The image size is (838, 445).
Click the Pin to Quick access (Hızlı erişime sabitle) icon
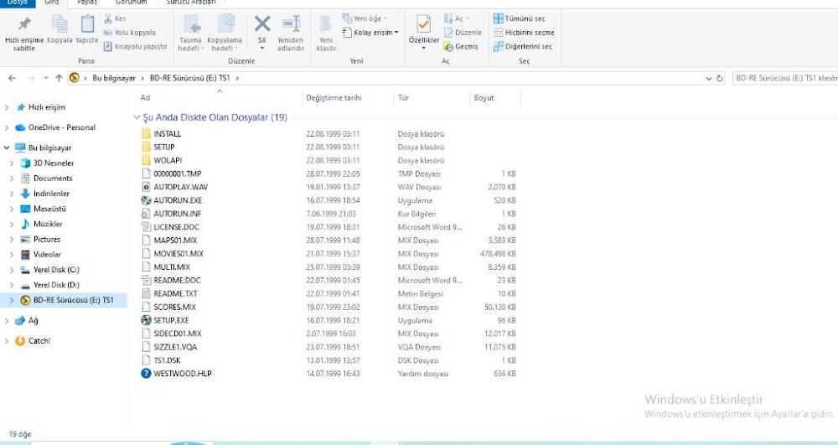point(24,24)
